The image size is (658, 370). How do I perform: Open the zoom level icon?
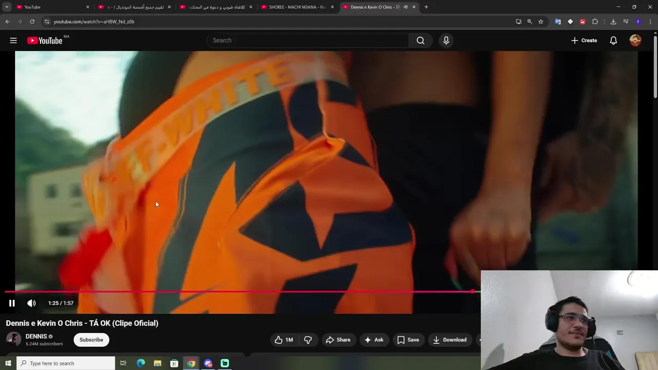[x=529, y=22]
